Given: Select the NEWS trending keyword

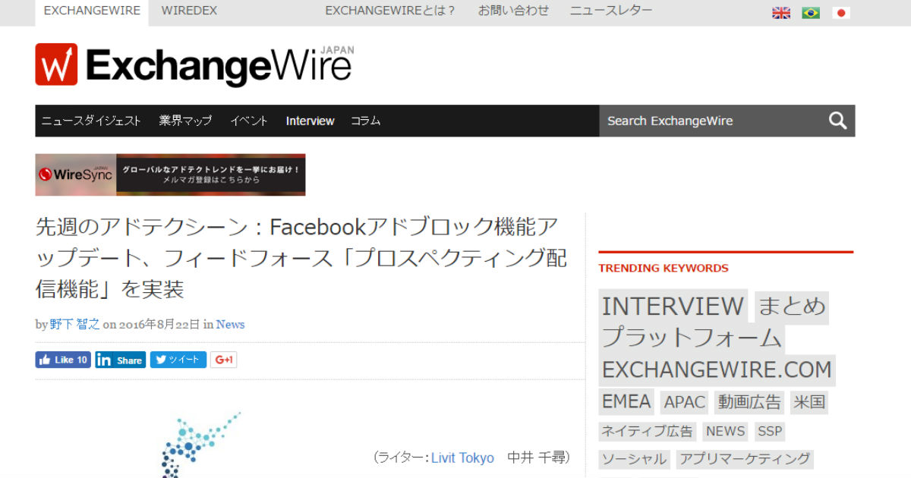Looking at the screenshot, I should pos(725,431).
